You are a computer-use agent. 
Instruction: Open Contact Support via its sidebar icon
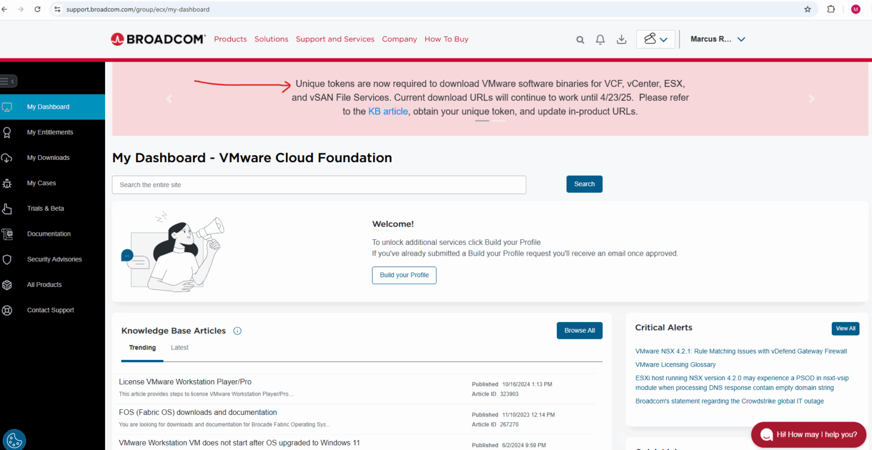point(7,309)
